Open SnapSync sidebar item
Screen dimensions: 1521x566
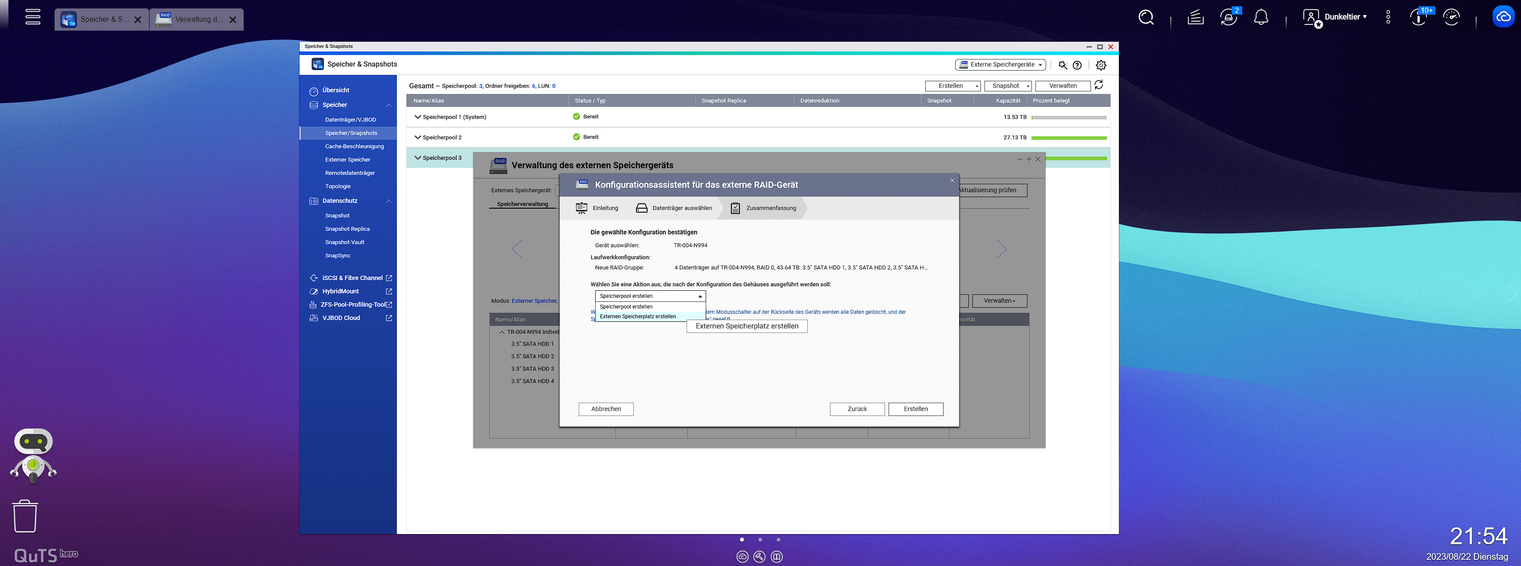[x=338, y=256]
